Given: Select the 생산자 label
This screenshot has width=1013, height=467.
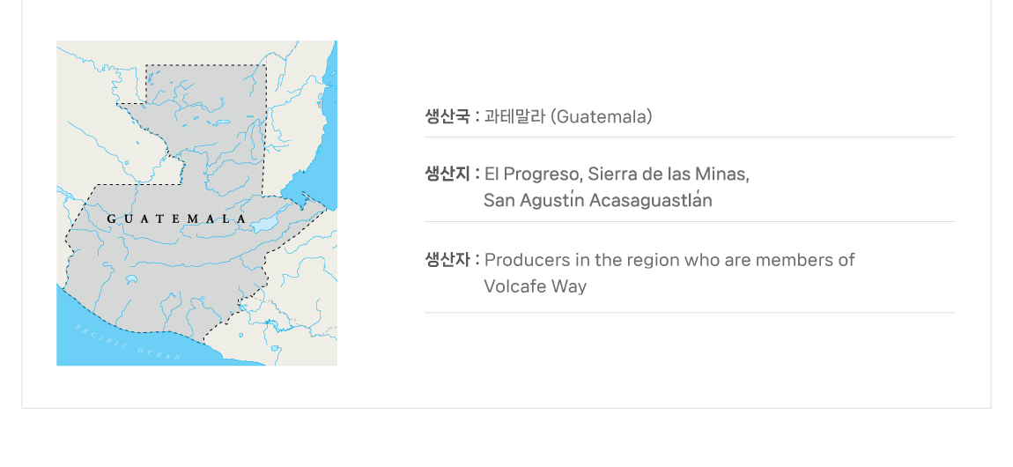Looking at the screenshot, I should tap(447, 260).
